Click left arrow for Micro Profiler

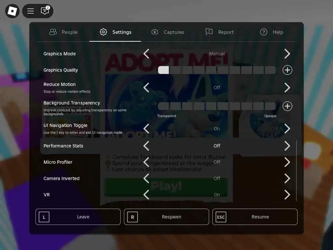tap(146, 162)
